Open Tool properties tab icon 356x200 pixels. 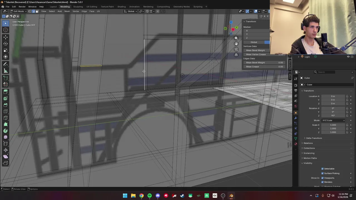coord(296,79)
